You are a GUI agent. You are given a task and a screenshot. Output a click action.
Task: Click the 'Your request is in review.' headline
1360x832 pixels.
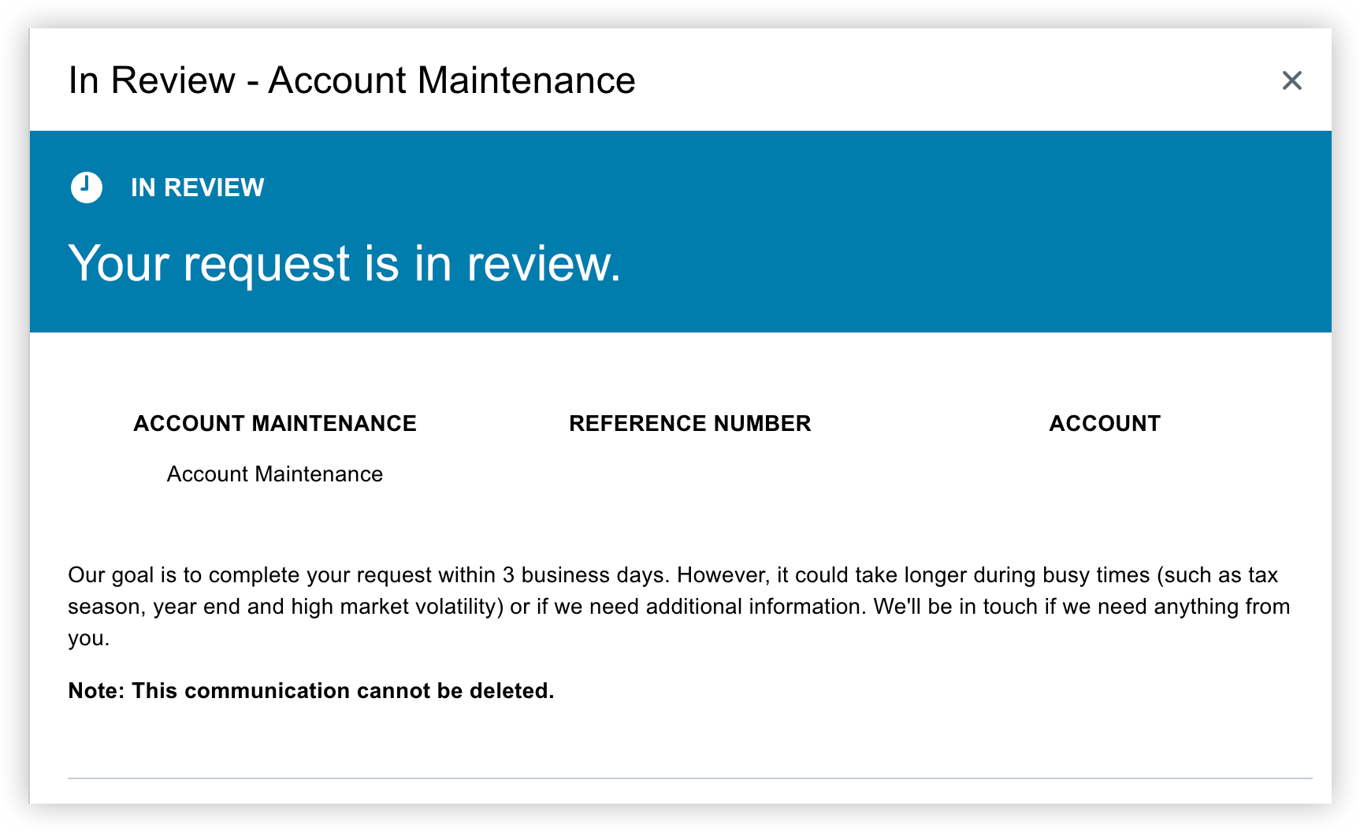coord(344,263)
